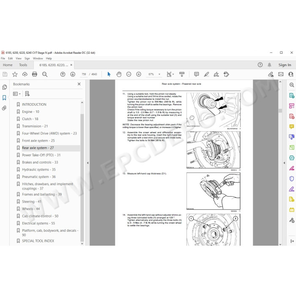Open the INTRODUCTION bookmark

click(34, 104)
